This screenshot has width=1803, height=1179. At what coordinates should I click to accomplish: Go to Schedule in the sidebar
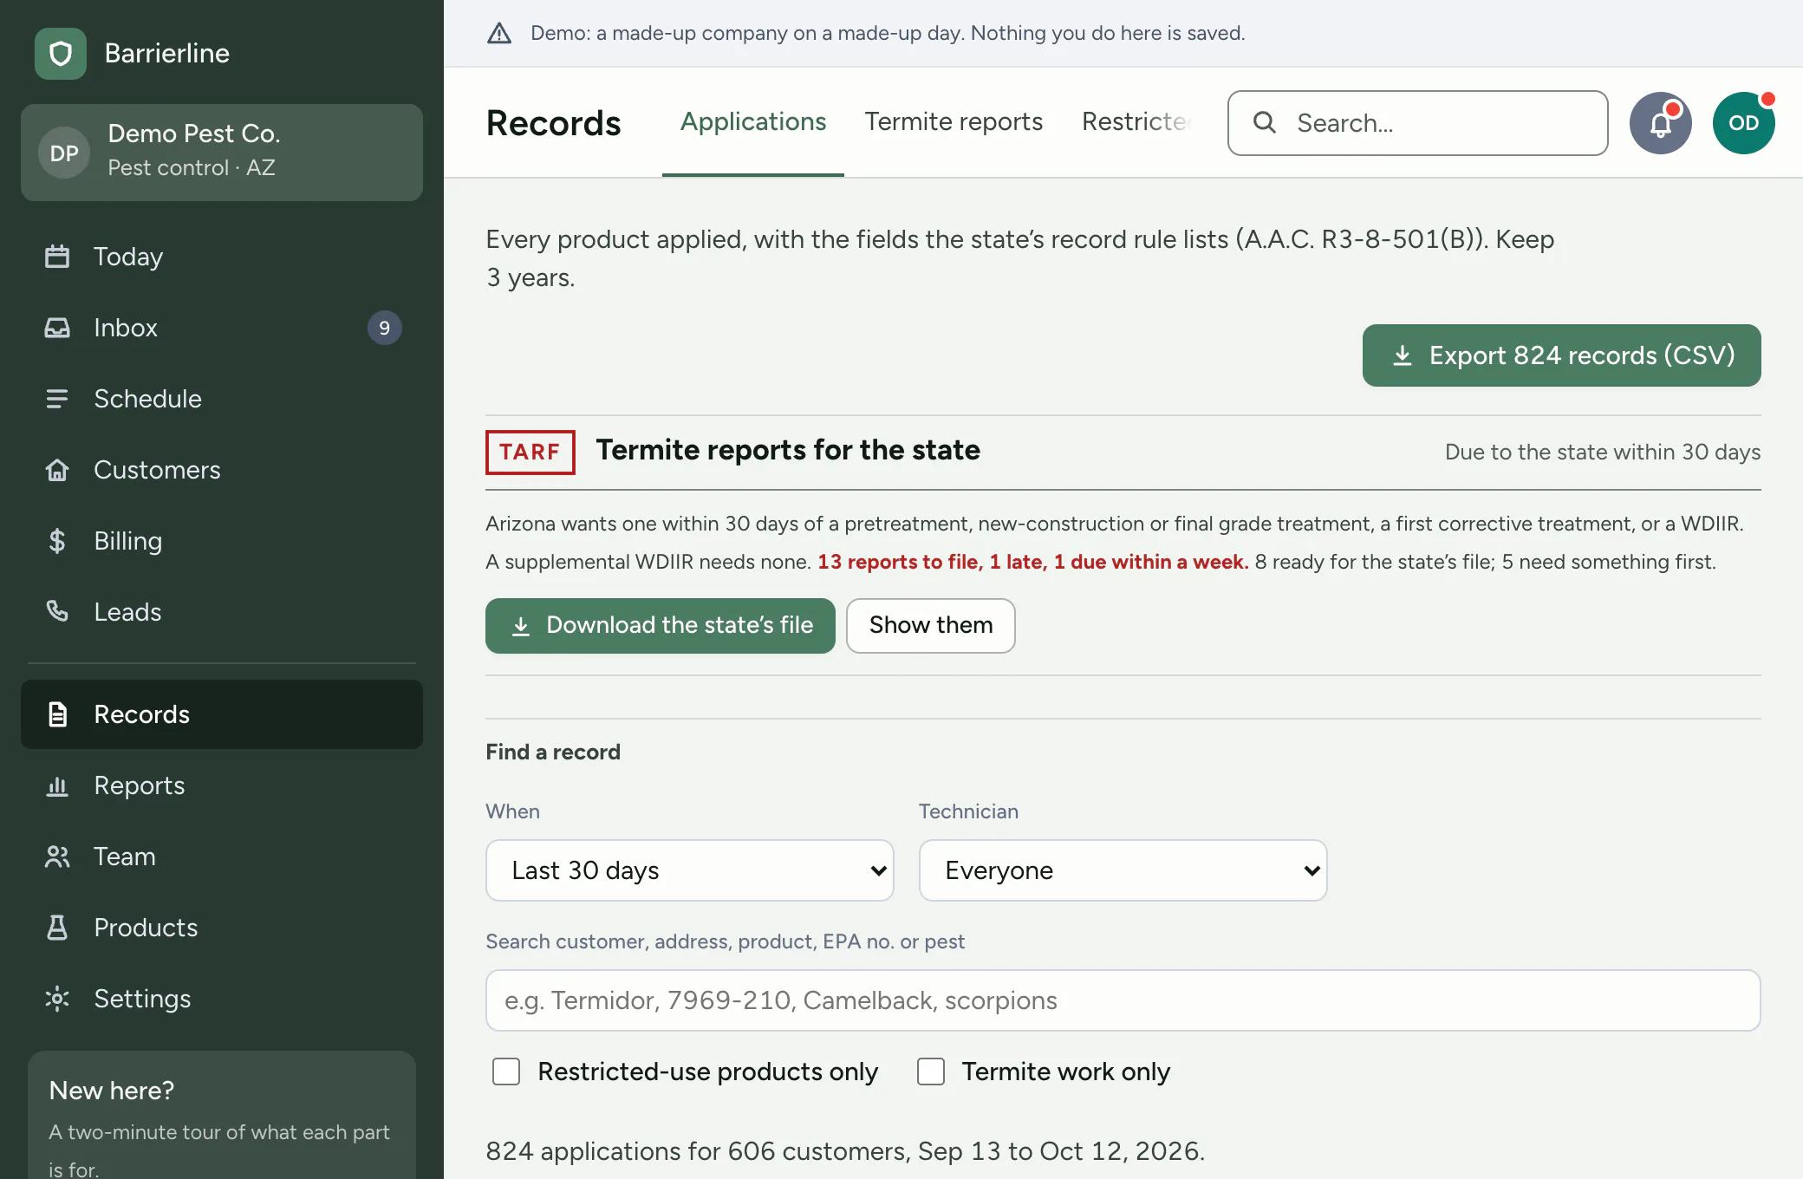pyautogui.click(x=222, y=399)
